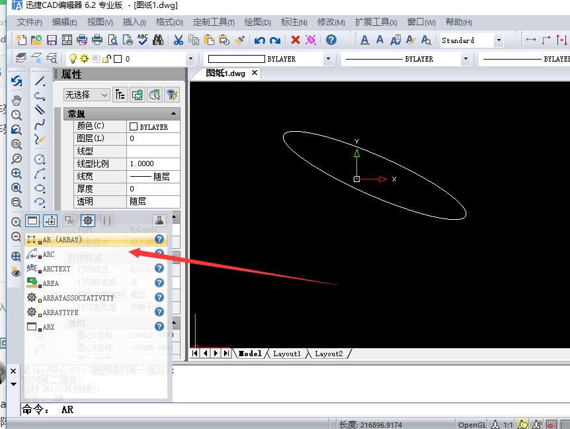
Task: Select the Model tab
Action: (x=250, y=354)
